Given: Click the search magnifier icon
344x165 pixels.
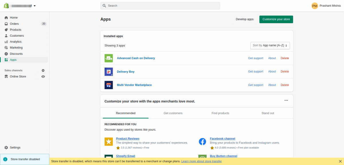Looking at the screenshot, I should click(104, 6).
